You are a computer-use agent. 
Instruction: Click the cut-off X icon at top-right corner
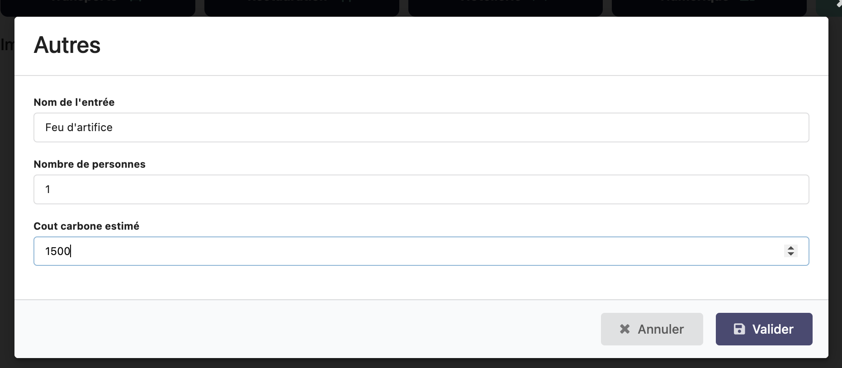[x=839, y=2]
